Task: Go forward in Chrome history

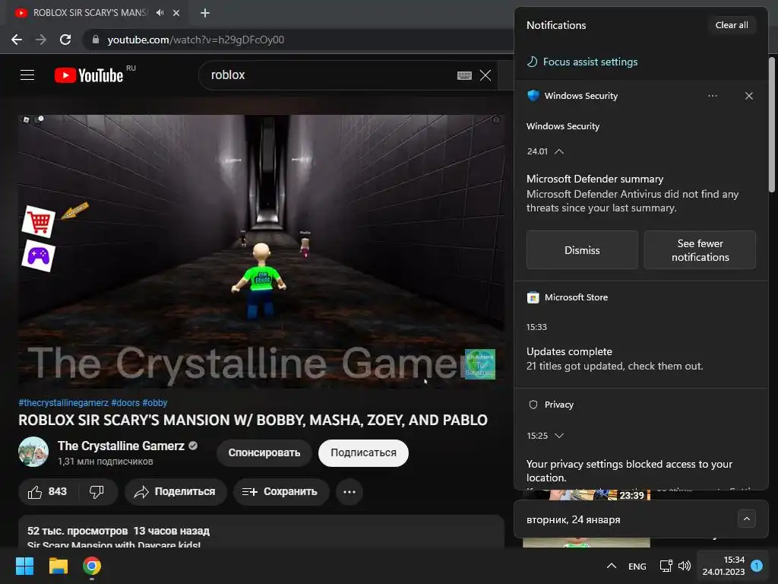Action: point(41,40)
